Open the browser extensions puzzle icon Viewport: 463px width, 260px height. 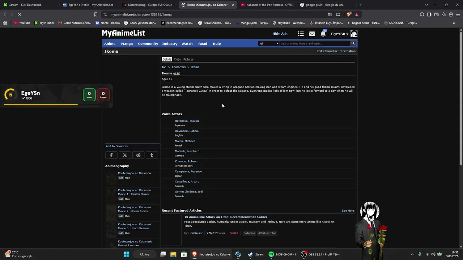point(422,14)
